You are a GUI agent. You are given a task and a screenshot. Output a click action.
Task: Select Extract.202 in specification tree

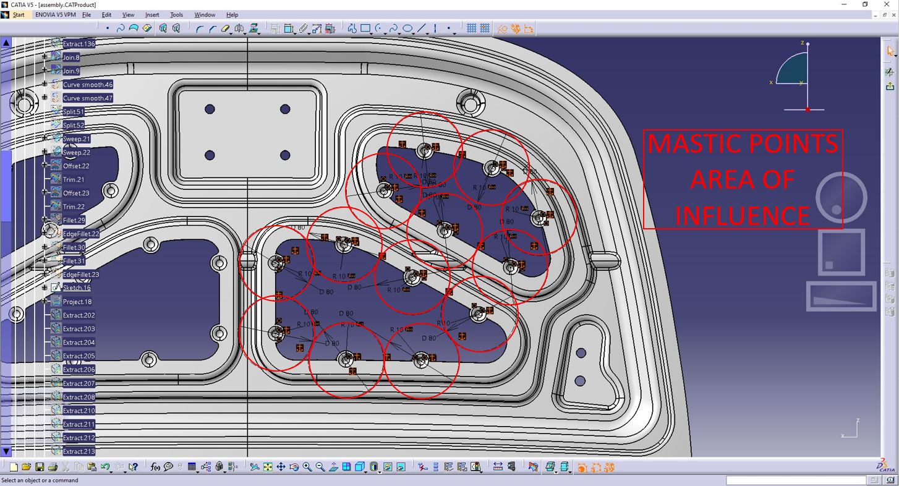[79, 315]
